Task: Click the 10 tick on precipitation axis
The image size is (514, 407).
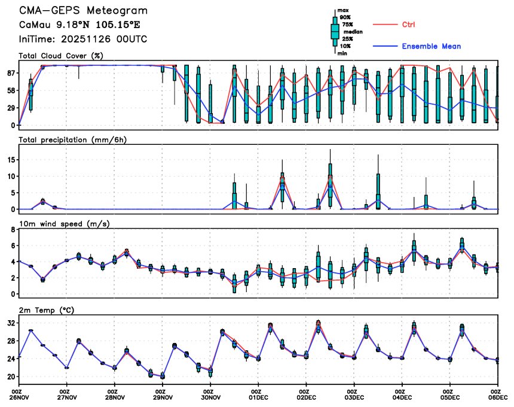Action: pos(11,176)
